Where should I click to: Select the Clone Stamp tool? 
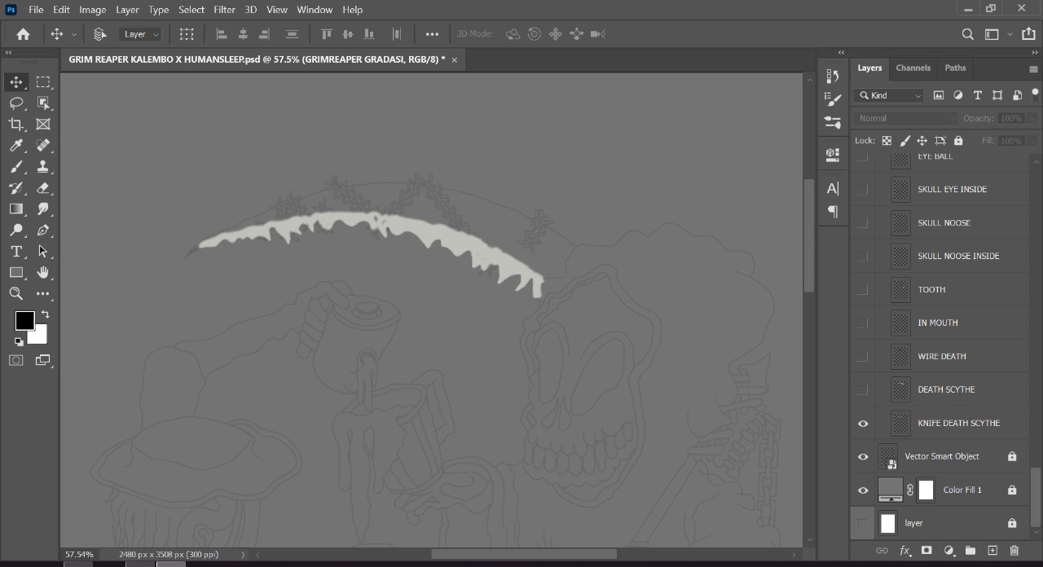pyautogui.click(x=43, y=167)
